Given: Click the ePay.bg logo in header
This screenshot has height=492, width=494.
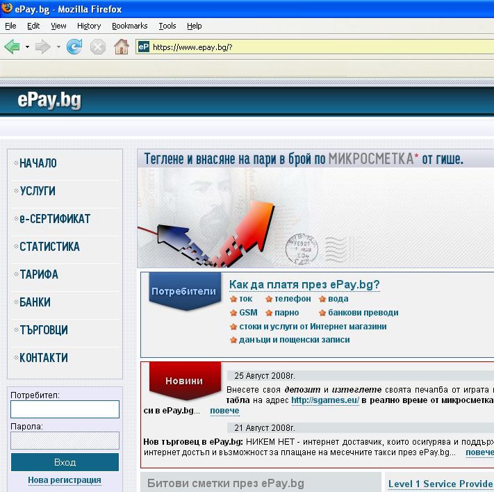Looking at the screenshot, I should pyautogui.click(x=49, y=100).
